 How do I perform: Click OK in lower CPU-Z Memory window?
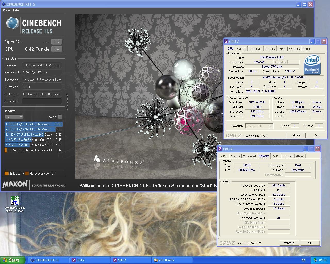coord(310,243)
